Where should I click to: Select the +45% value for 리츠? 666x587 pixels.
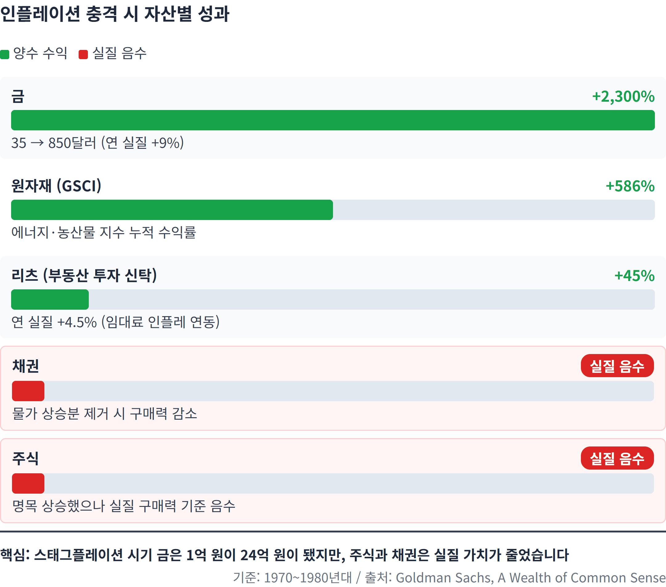click(634, 275)
